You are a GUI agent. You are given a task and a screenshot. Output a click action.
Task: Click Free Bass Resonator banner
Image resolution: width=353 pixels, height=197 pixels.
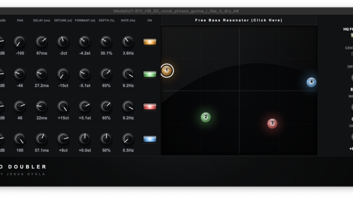[x=239, y=20]
